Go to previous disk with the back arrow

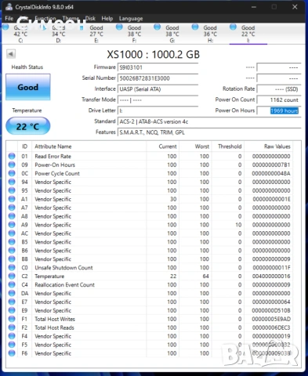[x=11, y=54]
